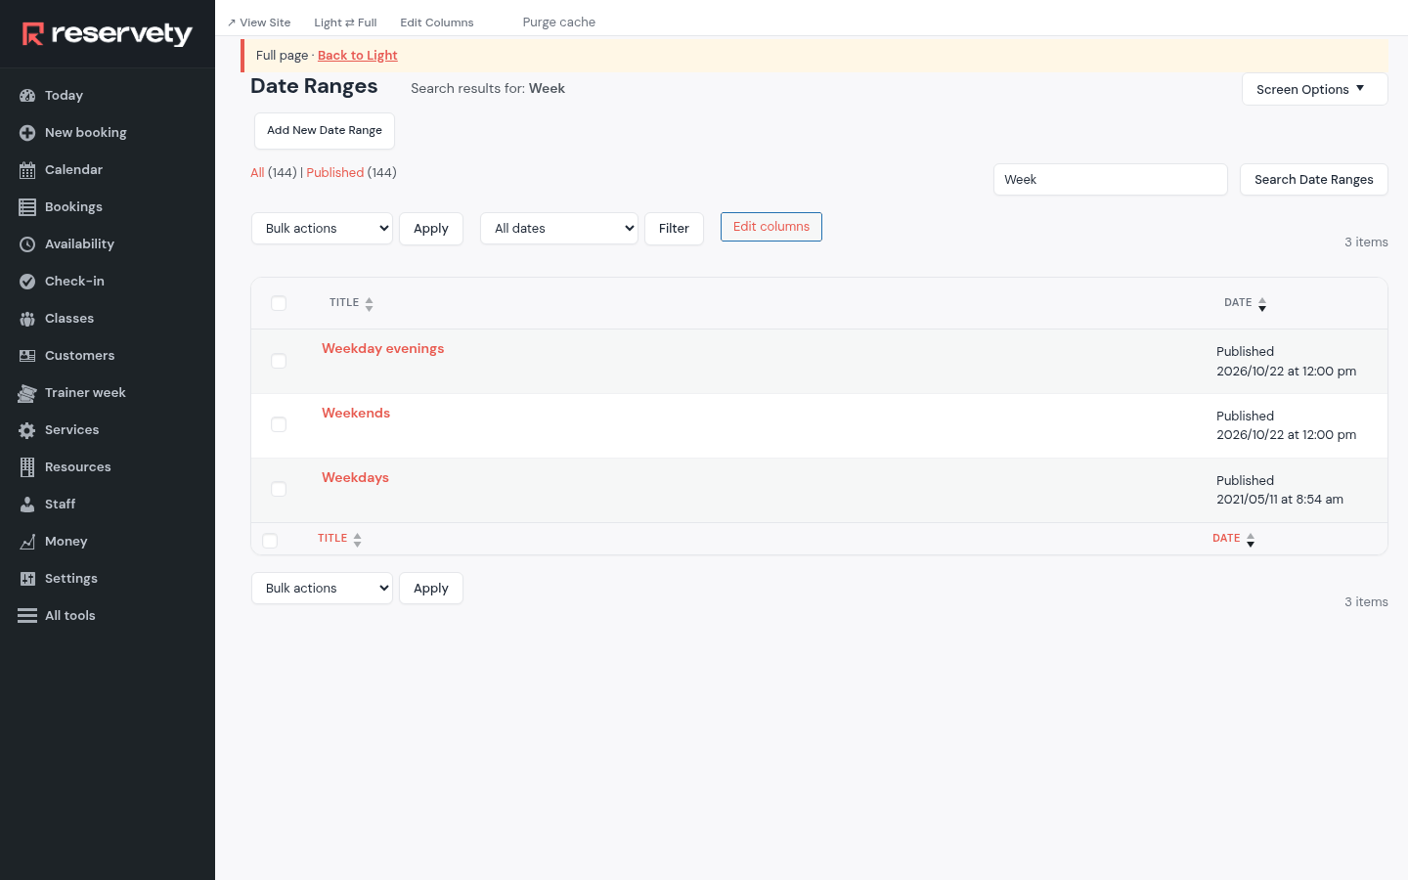
Task: Tick the select-all checkbox in table header
Action: point(279,303)
